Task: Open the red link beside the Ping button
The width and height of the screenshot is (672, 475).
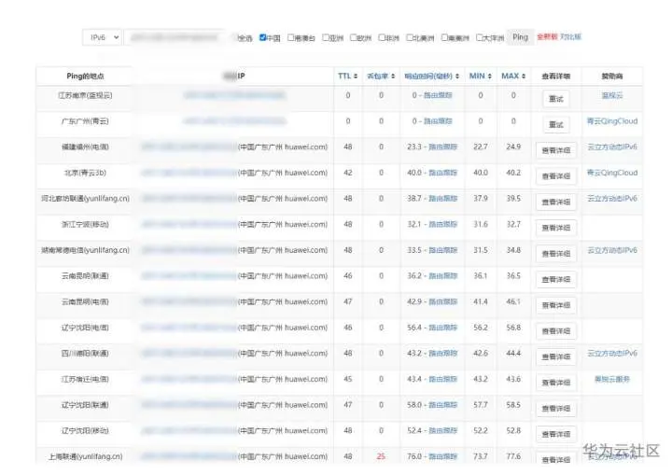Action: [547, 37]
